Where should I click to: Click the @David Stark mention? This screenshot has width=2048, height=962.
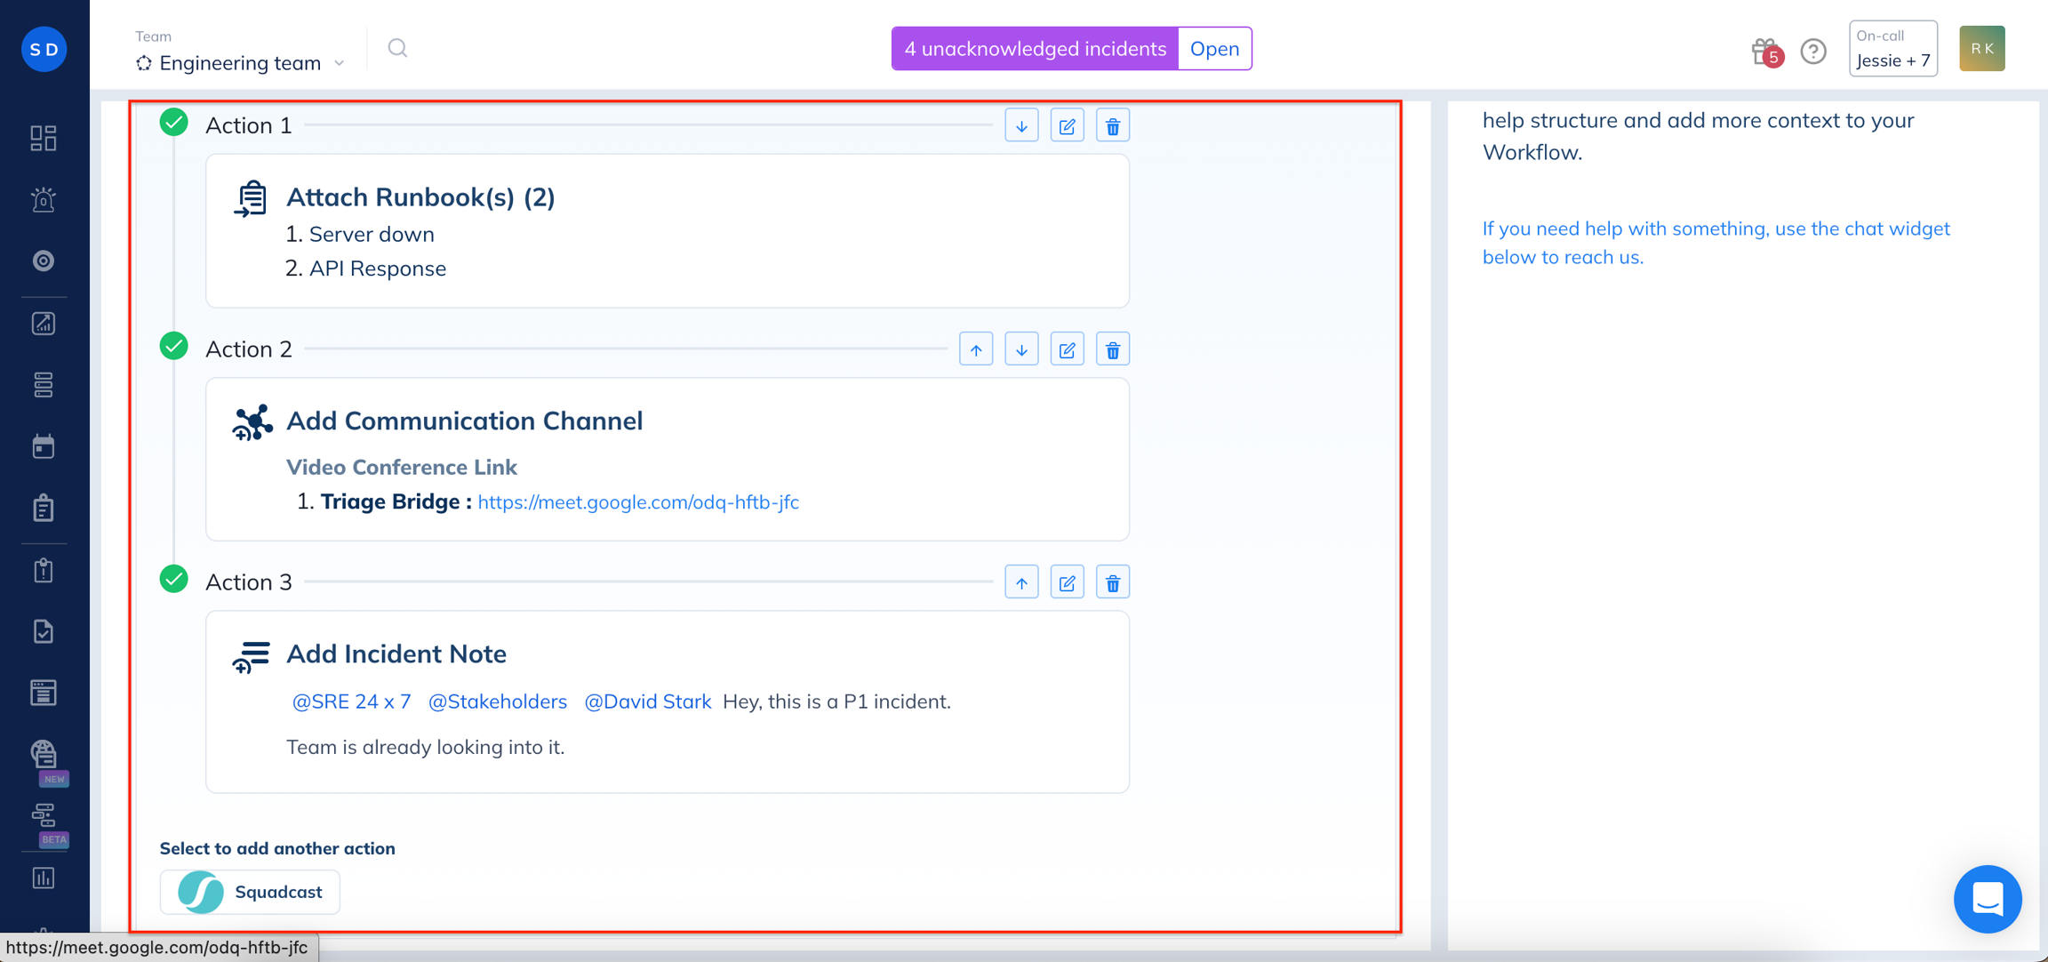tap(647, 701)
